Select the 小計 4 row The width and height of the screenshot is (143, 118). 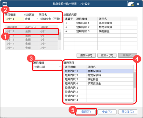(x=31, y=44)
